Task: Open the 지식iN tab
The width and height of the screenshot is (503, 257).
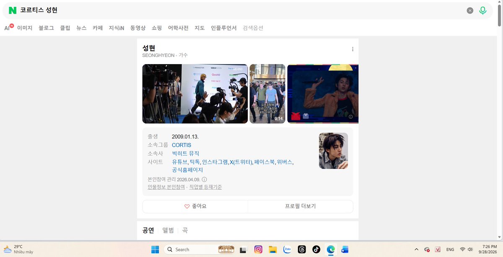Action: 117,28
